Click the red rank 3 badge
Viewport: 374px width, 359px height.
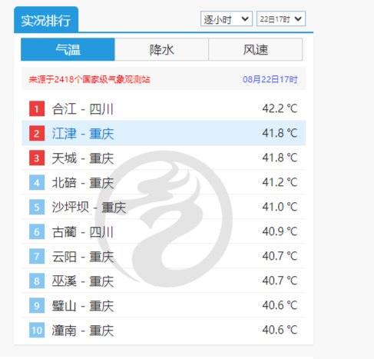coord(37,158)
